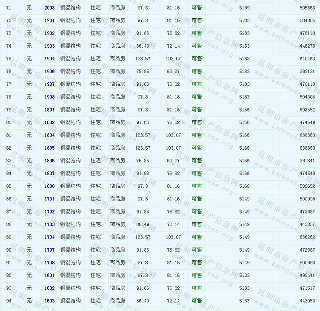The height and width of the screenshot is (311, 320).
Task: Open room number 2008 link
Action: click(49, 8)
